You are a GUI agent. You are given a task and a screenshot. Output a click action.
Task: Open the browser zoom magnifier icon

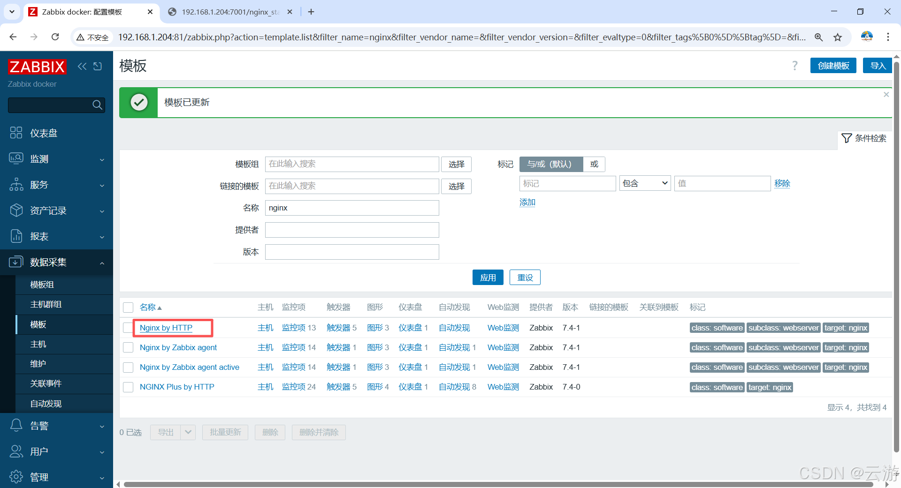(819, 37)
